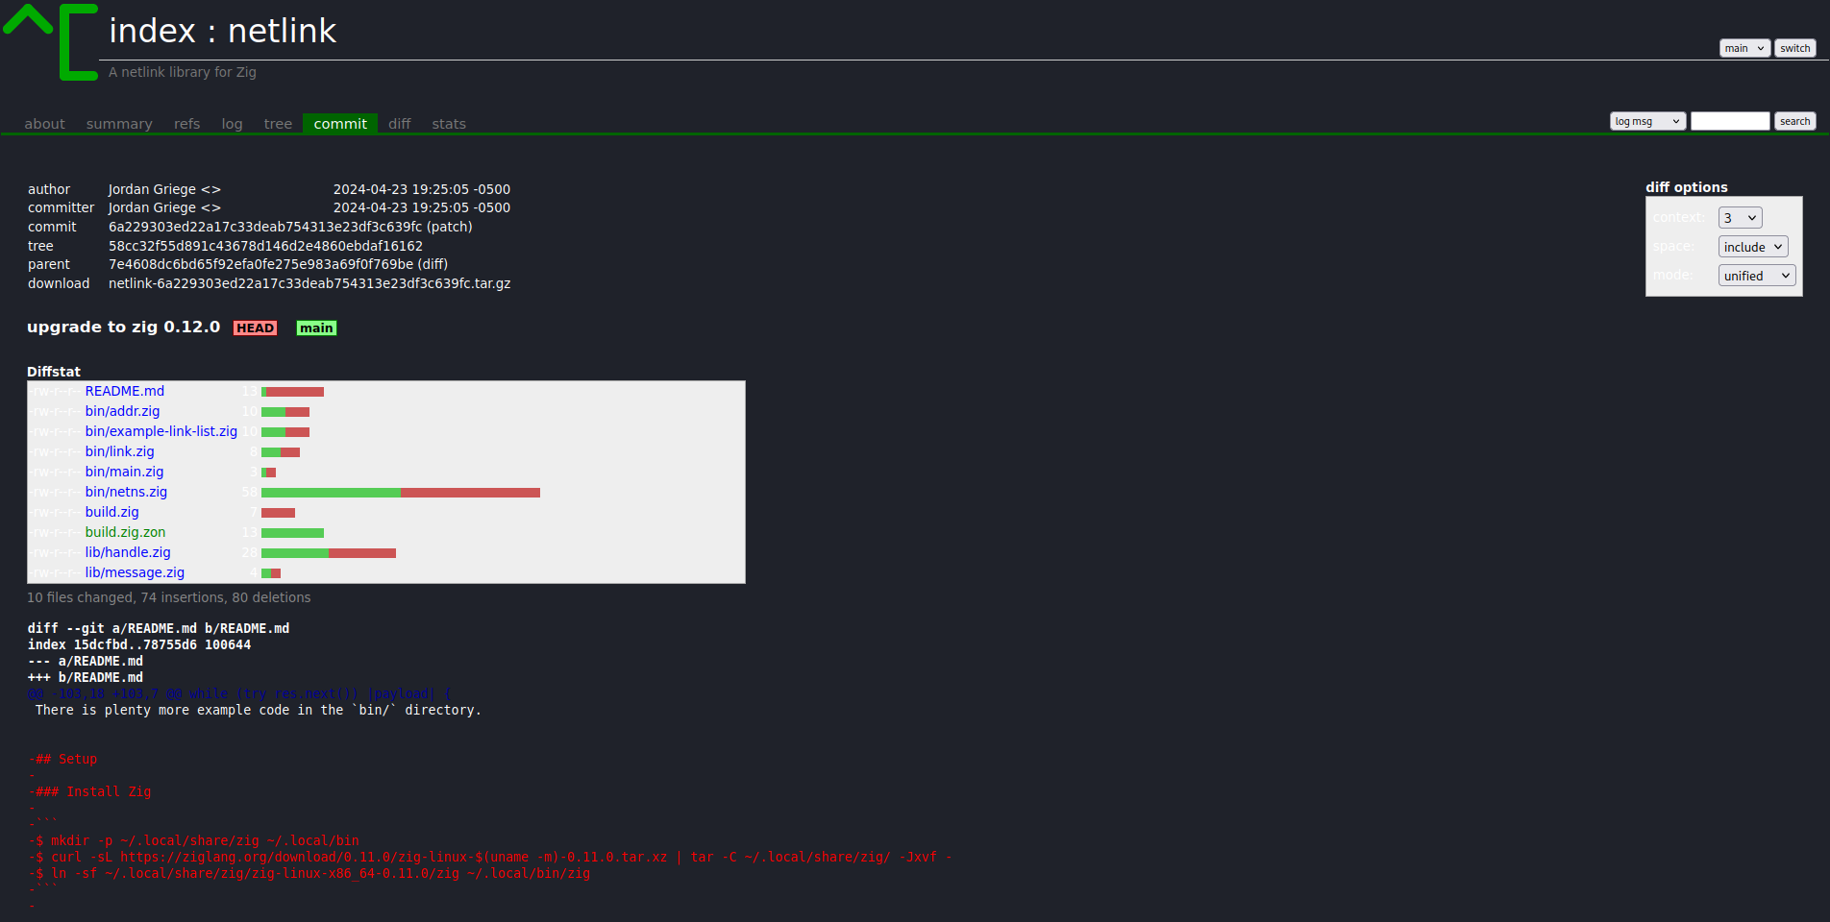The image size is (1830, 922).
Task: Click 'A netlink library for Zig' description
Action: point(183,72)
